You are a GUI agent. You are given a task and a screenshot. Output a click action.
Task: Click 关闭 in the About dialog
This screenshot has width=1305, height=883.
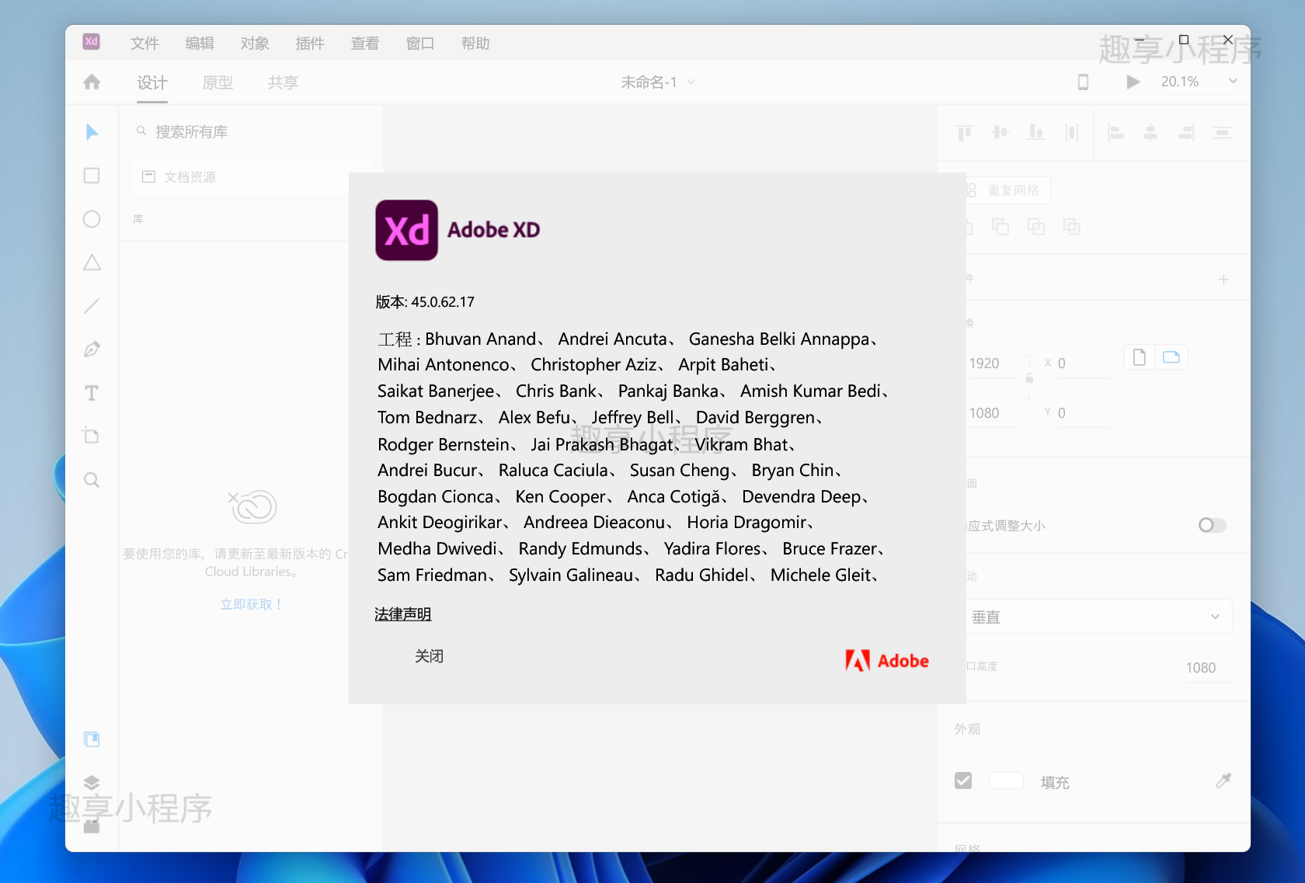click(429, 656)
